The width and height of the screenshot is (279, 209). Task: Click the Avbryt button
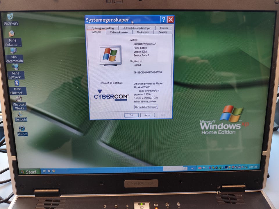click(147, 115)
